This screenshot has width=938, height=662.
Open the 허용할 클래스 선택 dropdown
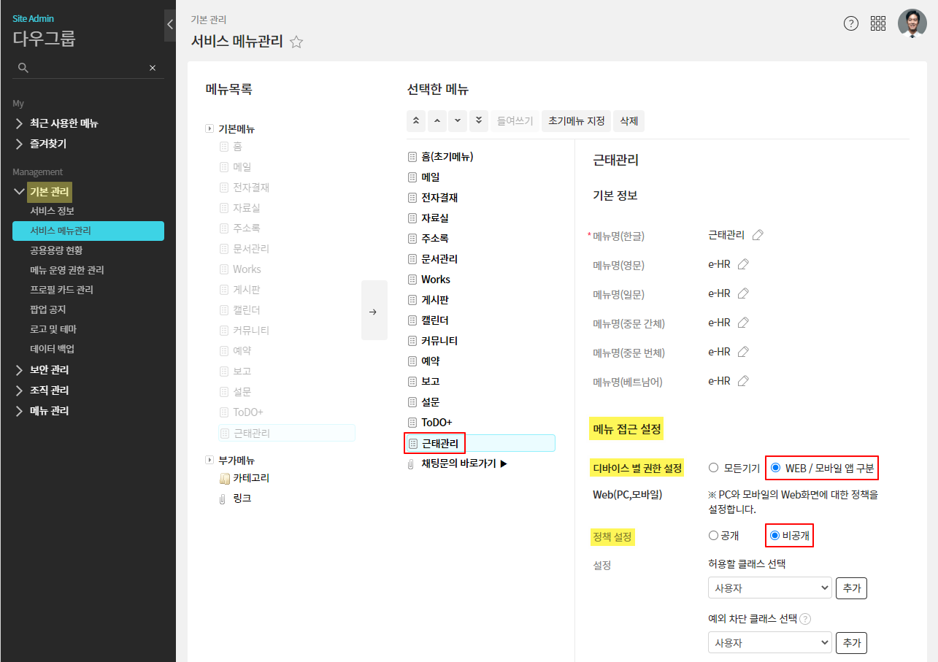[769, 588]
